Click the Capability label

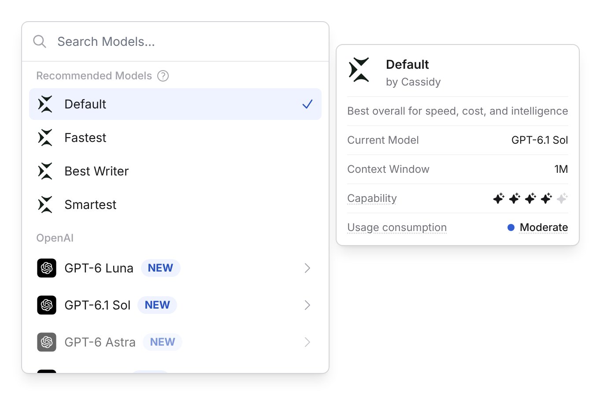[372, 198]
